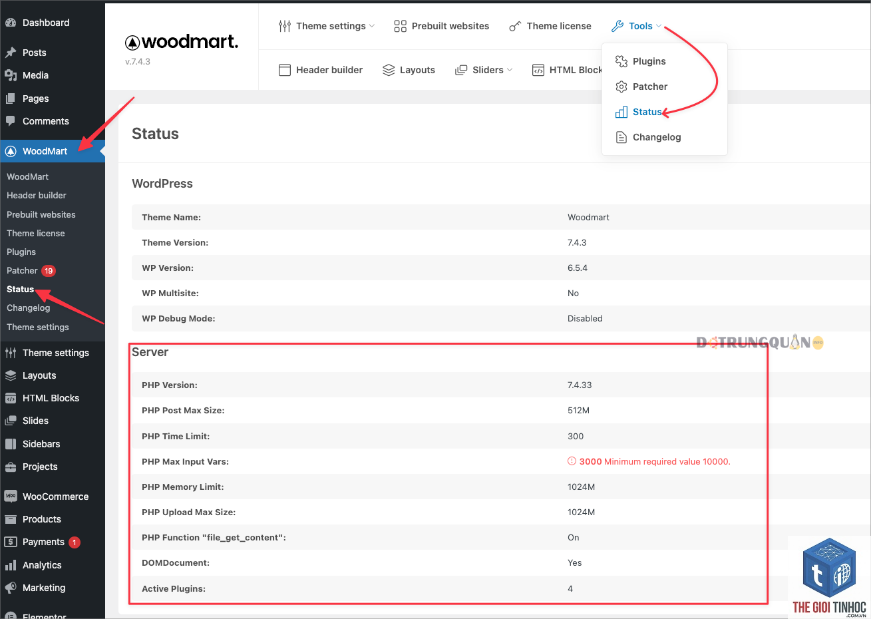Open Changelog submenu link in sidebar
The width and height of the screenshot is (871, 619).
click(x=29, y=308)
